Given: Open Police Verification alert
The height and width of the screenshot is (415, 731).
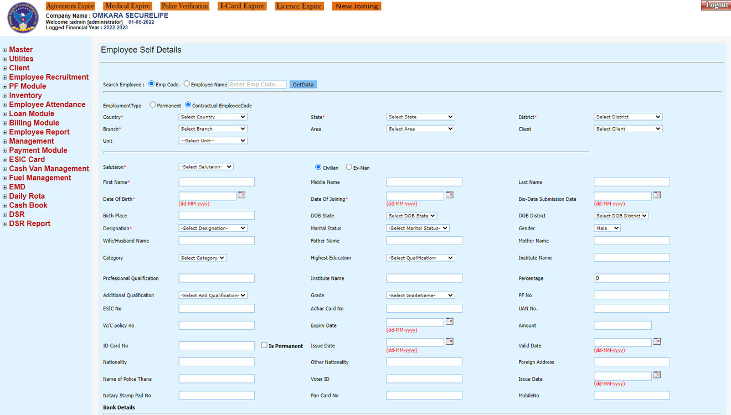Looking at the screenshot, I should pyautogui.click(x=185, y=6).
